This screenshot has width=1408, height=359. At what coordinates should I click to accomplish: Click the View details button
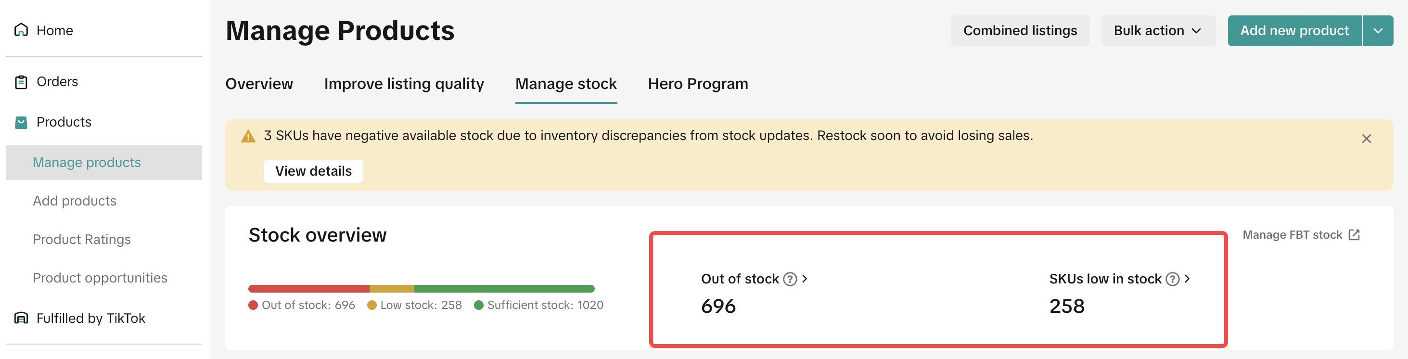[x=313, y=171]
